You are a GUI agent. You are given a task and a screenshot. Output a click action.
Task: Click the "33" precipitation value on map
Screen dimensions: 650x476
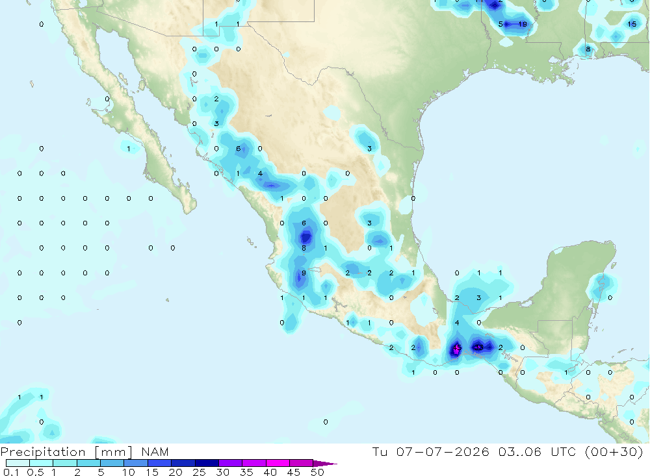[479, 347]
